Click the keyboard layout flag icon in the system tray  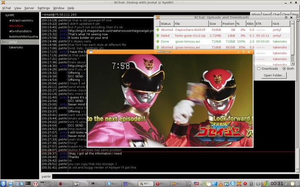point(196,184)
